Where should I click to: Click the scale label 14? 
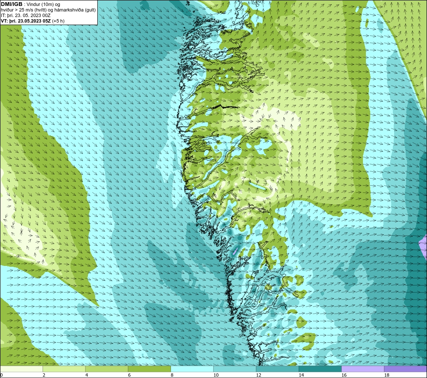301,375
